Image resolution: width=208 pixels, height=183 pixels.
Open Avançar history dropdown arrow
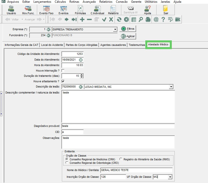point(44,19)
